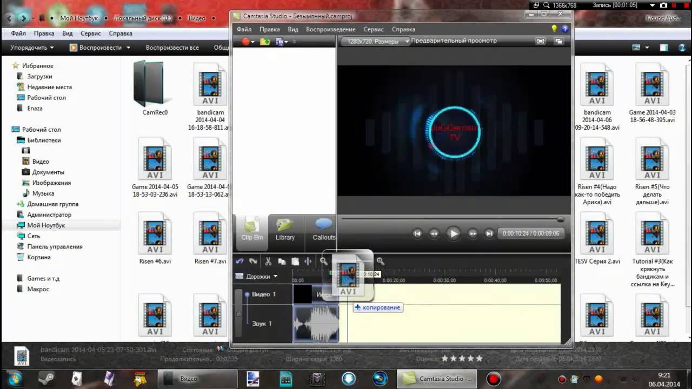The height and width of the screenshot is (389, 692).
Task: Jump to previous clip in preview
Action: pyautogui.click(x=417, y=233)
